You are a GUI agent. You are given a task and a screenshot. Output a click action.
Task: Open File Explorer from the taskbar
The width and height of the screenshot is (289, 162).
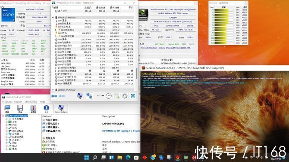pyautogui.click(x=120, y=158)
